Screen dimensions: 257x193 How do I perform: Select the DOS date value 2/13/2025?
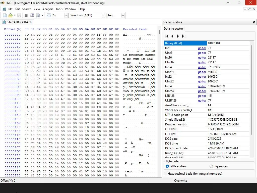(x=215, y=139)
